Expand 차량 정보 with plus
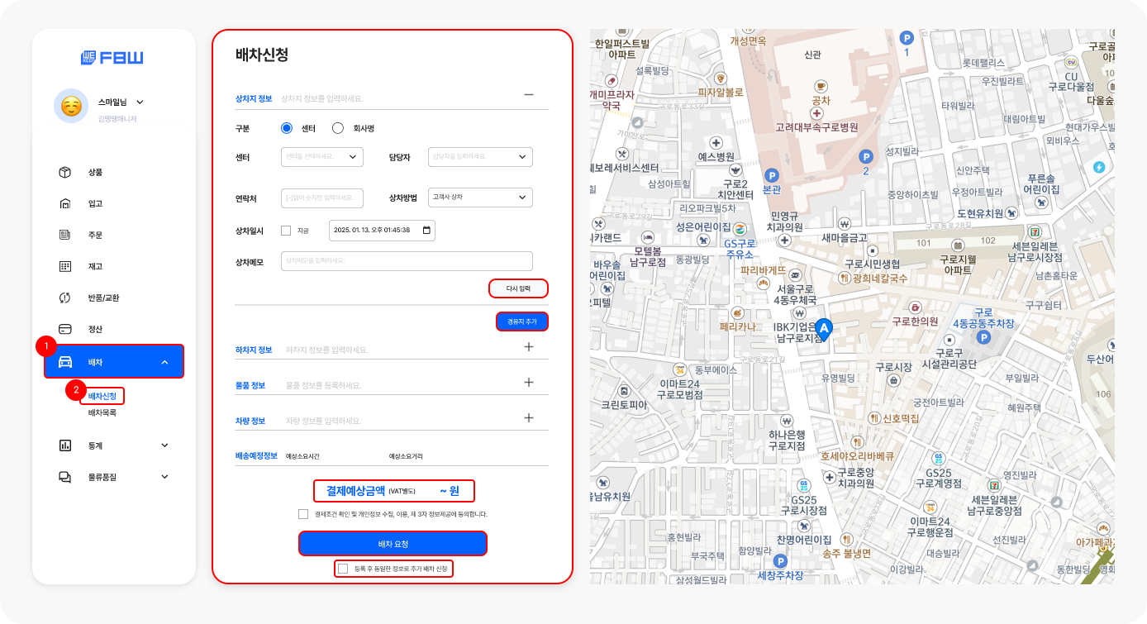This screenshot has height=624, width=1147. coord(529,418)
